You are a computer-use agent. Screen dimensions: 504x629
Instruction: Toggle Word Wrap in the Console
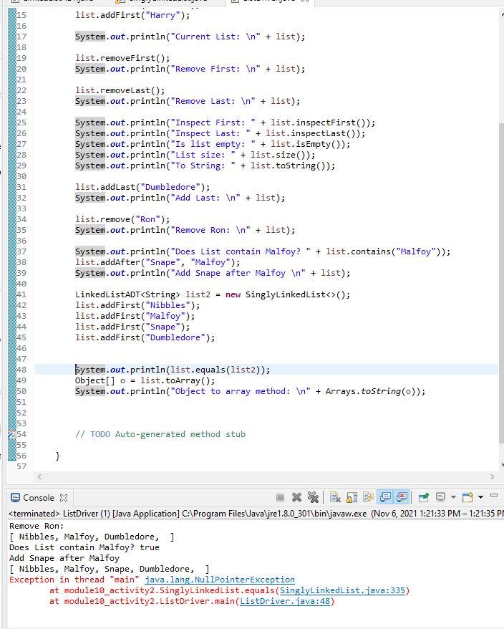(368, 497)
